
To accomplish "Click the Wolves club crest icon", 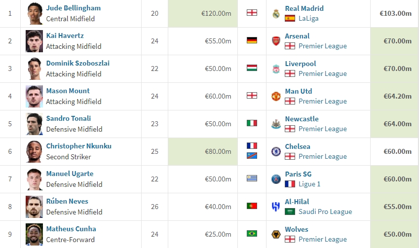I will pyautogui.click(x=276, y=234).
